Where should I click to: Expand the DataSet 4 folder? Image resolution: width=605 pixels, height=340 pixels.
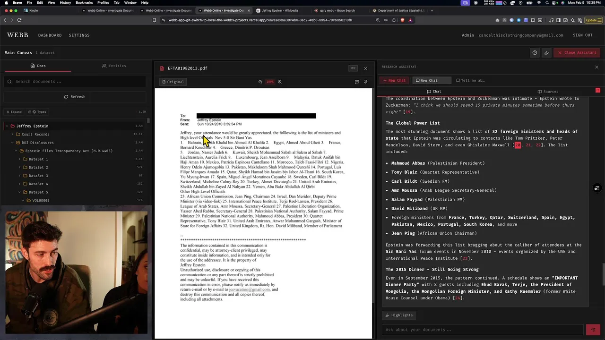coord(19,184)
